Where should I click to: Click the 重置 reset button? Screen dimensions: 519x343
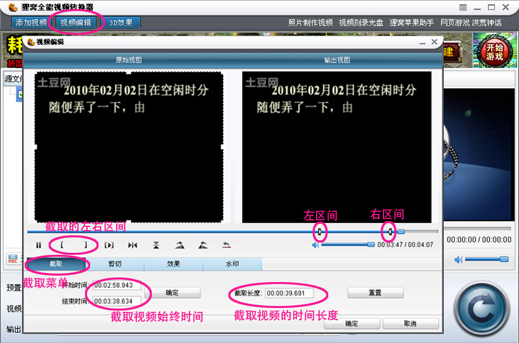coord(376,292)
